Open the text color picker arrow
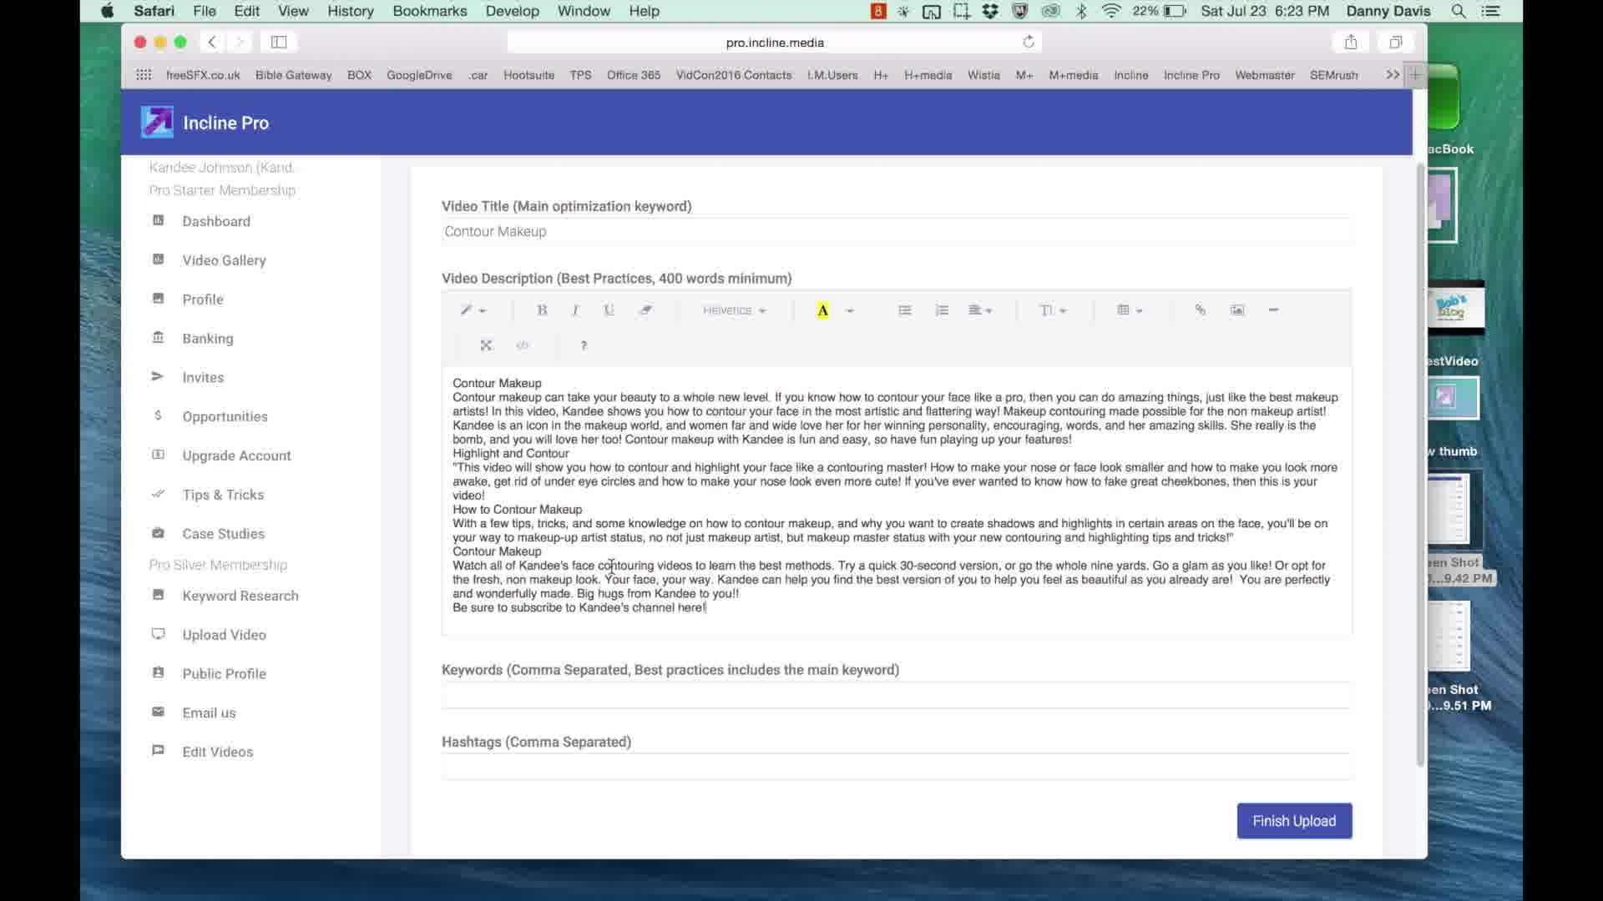This screenshot has width=1603, height=901. point(850,310)
